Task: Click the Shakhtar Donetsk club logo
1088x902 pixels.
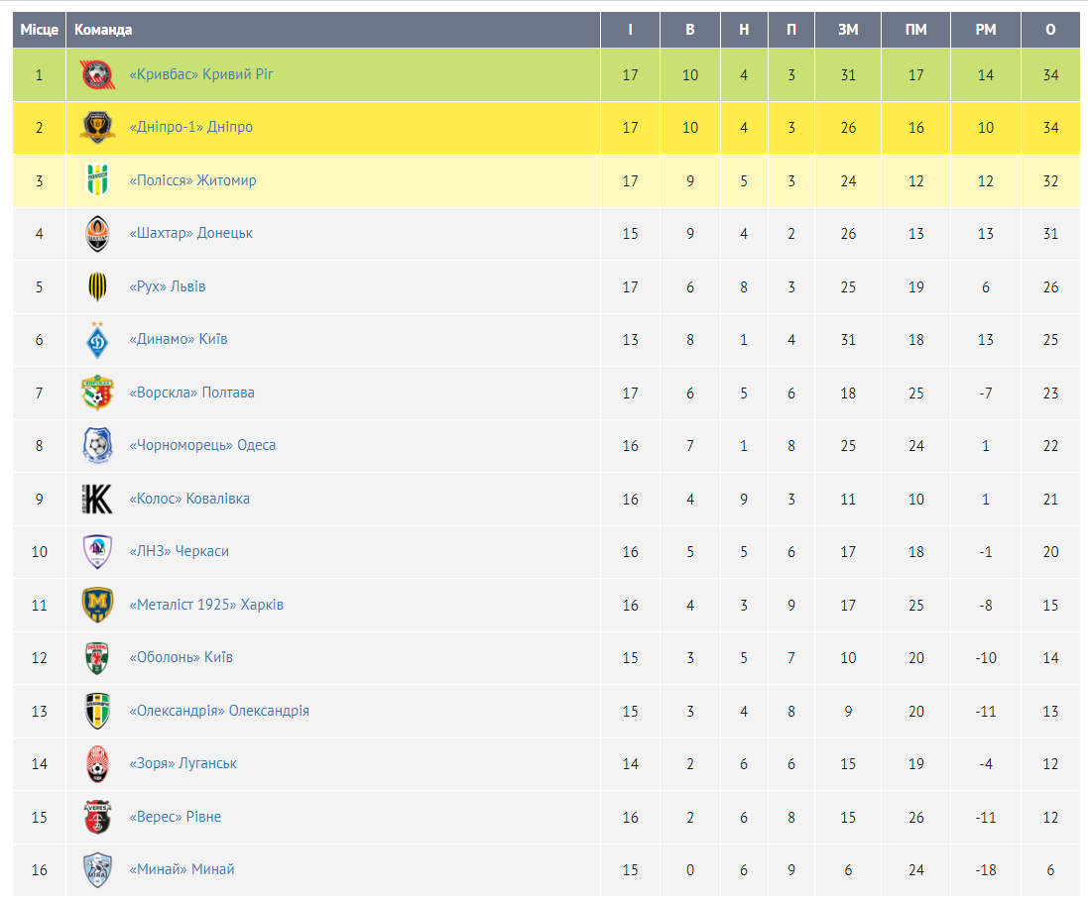Action: (x=97, y=234)
